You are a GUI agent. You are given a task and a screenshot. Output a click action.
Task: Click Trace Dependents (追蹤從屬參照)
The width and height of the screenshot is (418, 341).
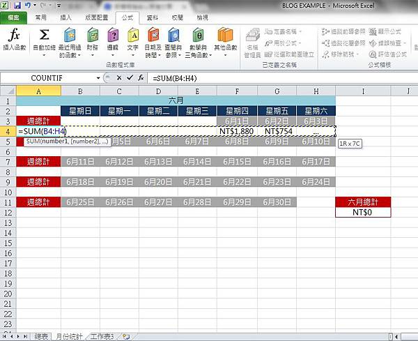click(x=343, y=43)
